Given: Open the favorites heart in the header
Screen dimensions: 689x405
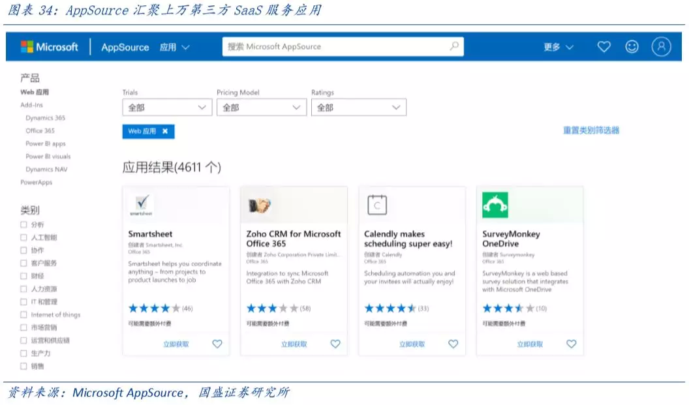Looking at the screenshot, I should [x=604, y=46].
